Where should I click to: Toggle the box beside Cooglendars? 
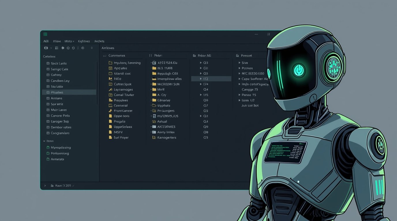(48, 133)
